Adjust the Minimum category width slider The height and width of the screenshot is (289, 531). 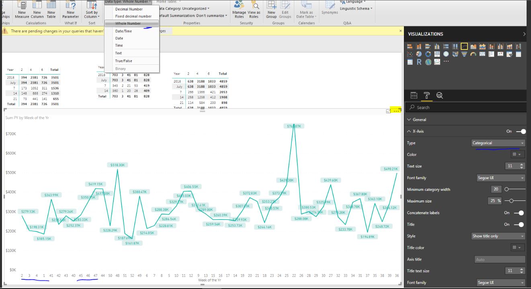point(515,189)
